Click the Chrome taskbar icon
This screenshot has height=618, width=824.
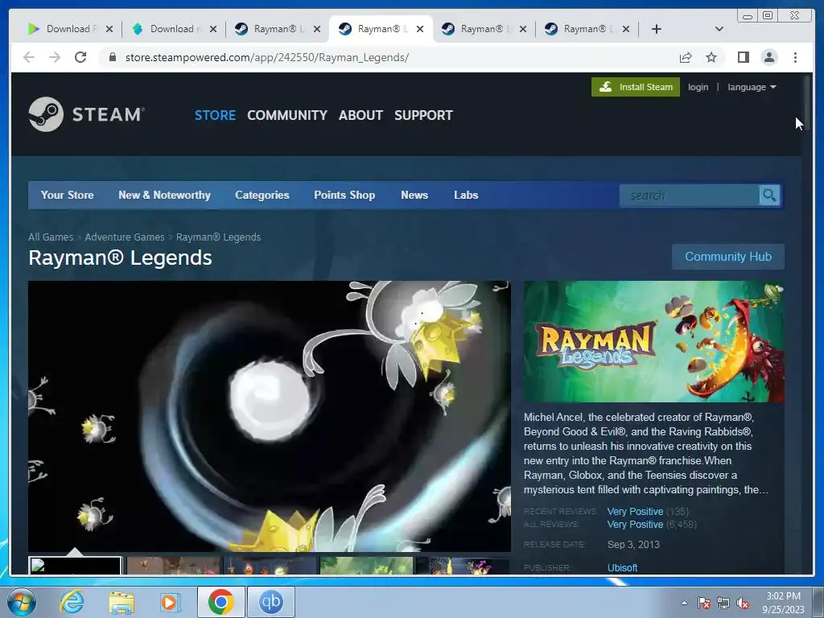pos(220,602)
